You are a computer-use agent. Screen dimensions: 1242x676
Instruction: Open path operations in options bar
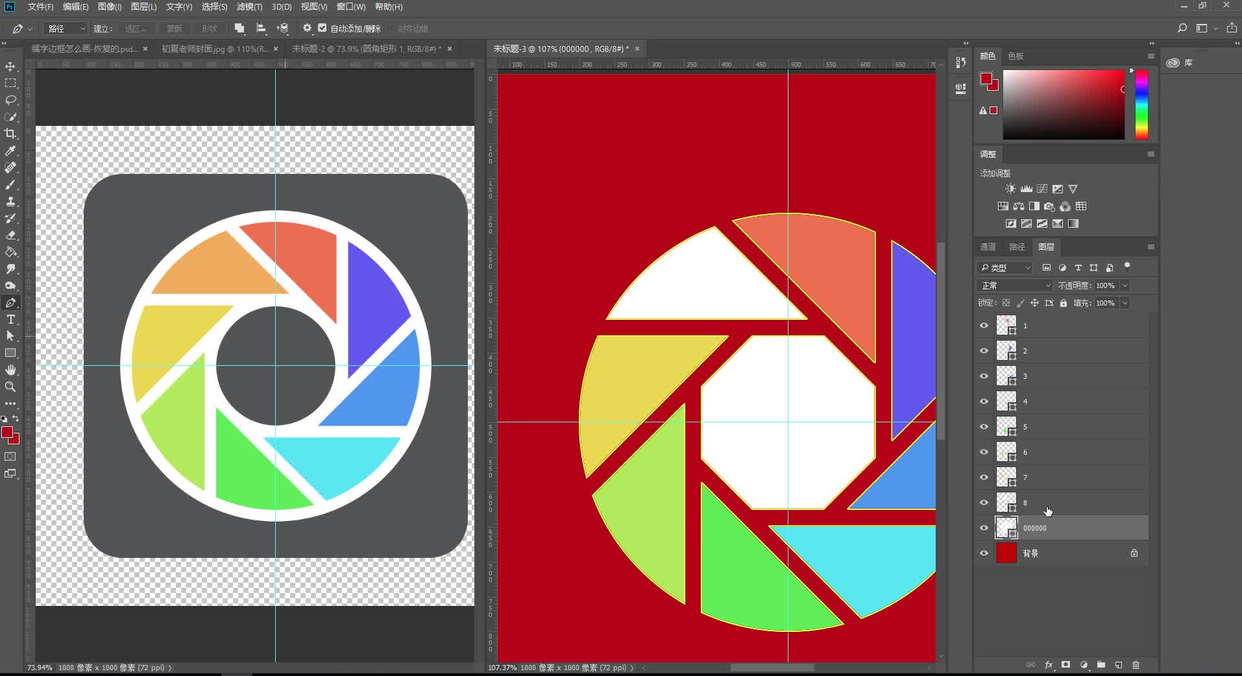[239, 29]
